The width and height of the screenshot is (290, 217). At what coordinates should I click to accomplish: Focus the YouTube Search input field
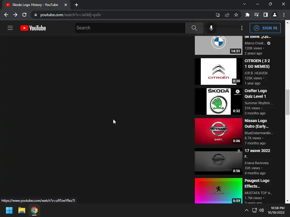click(130, 28)
